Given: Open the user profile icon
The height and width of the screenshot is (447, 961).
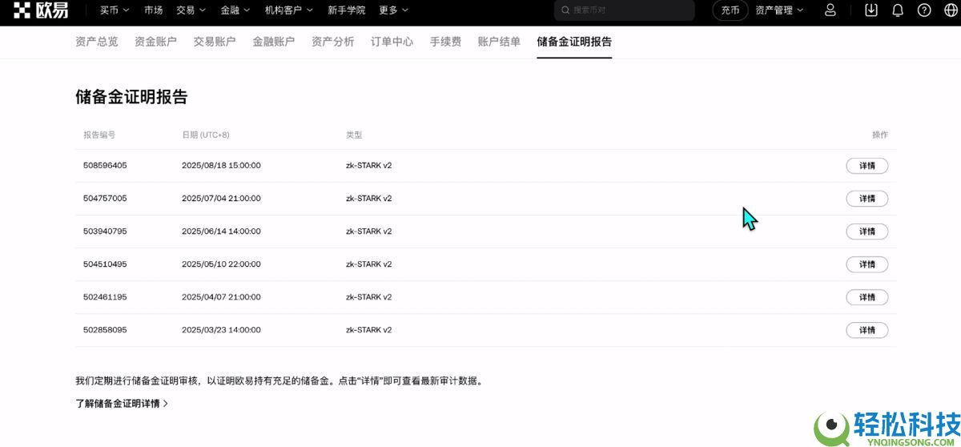Looking at the screenshot, I should pos(830,10).
